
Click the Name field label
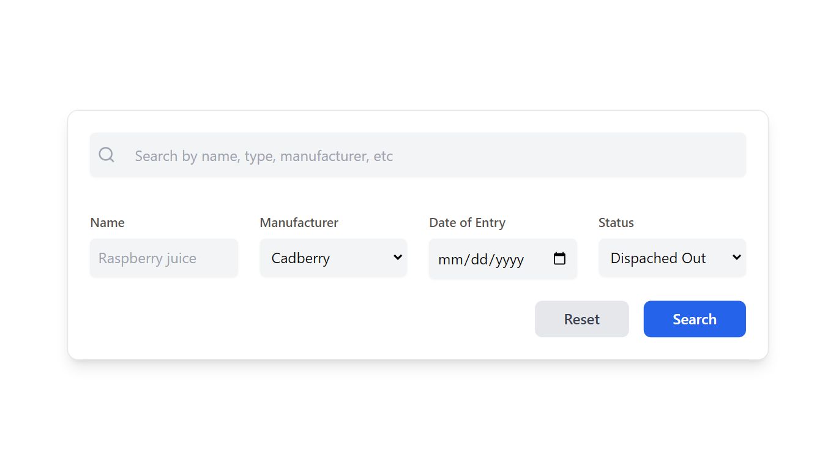pos(107,222)
